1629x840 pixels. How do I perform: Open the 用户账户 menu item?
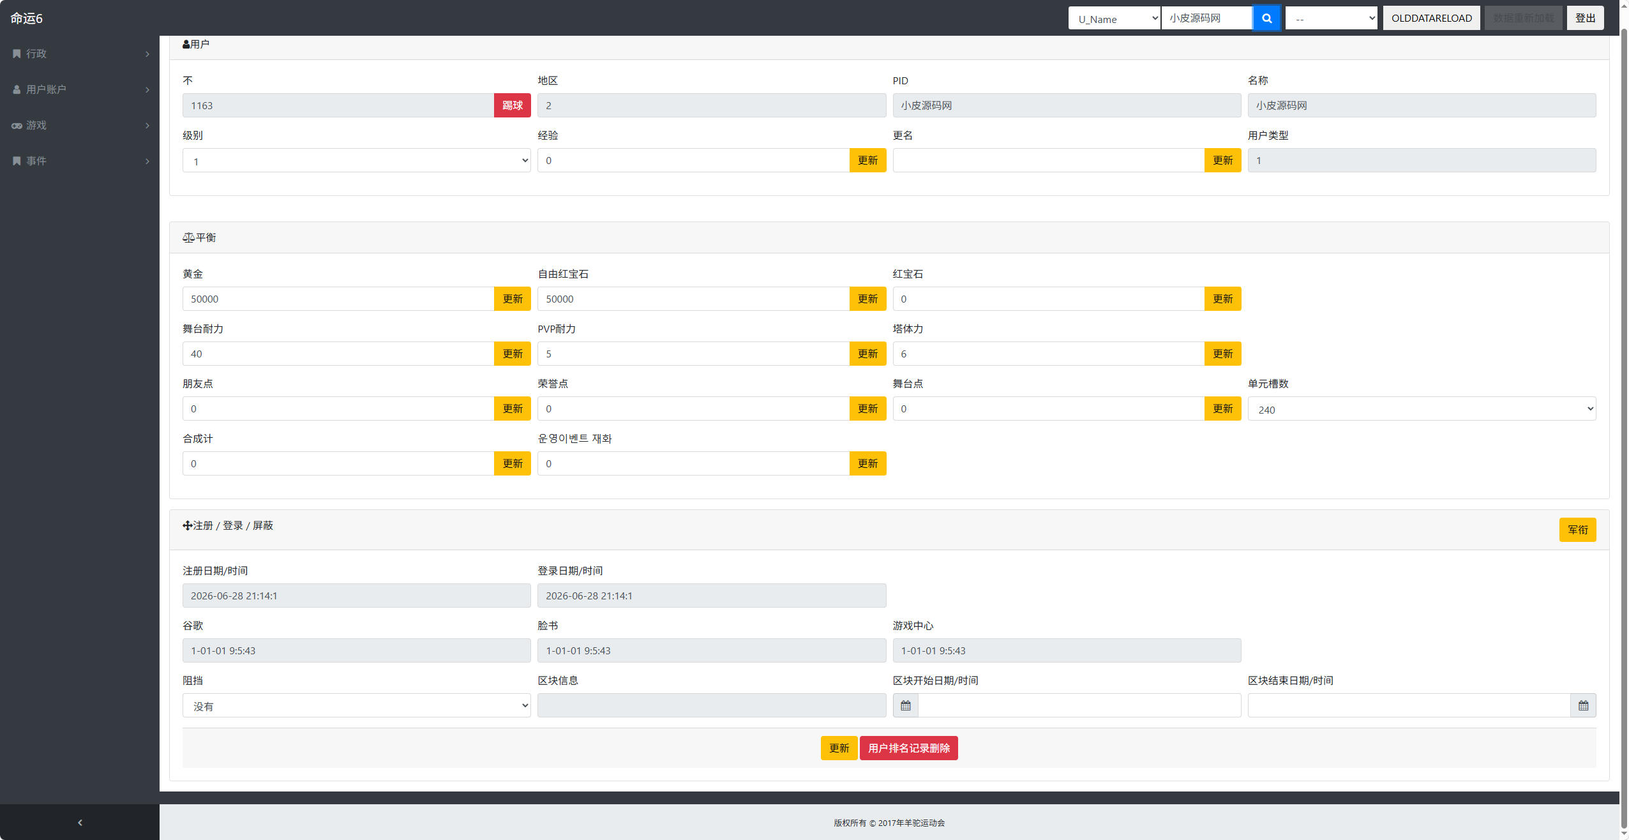pyautogui.click(x=80, y=89)
